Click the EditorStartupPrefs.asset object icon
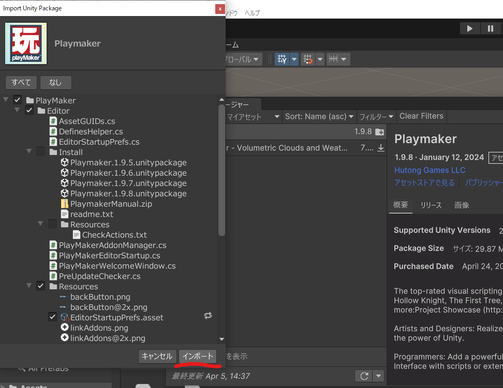 click(65, 318)
